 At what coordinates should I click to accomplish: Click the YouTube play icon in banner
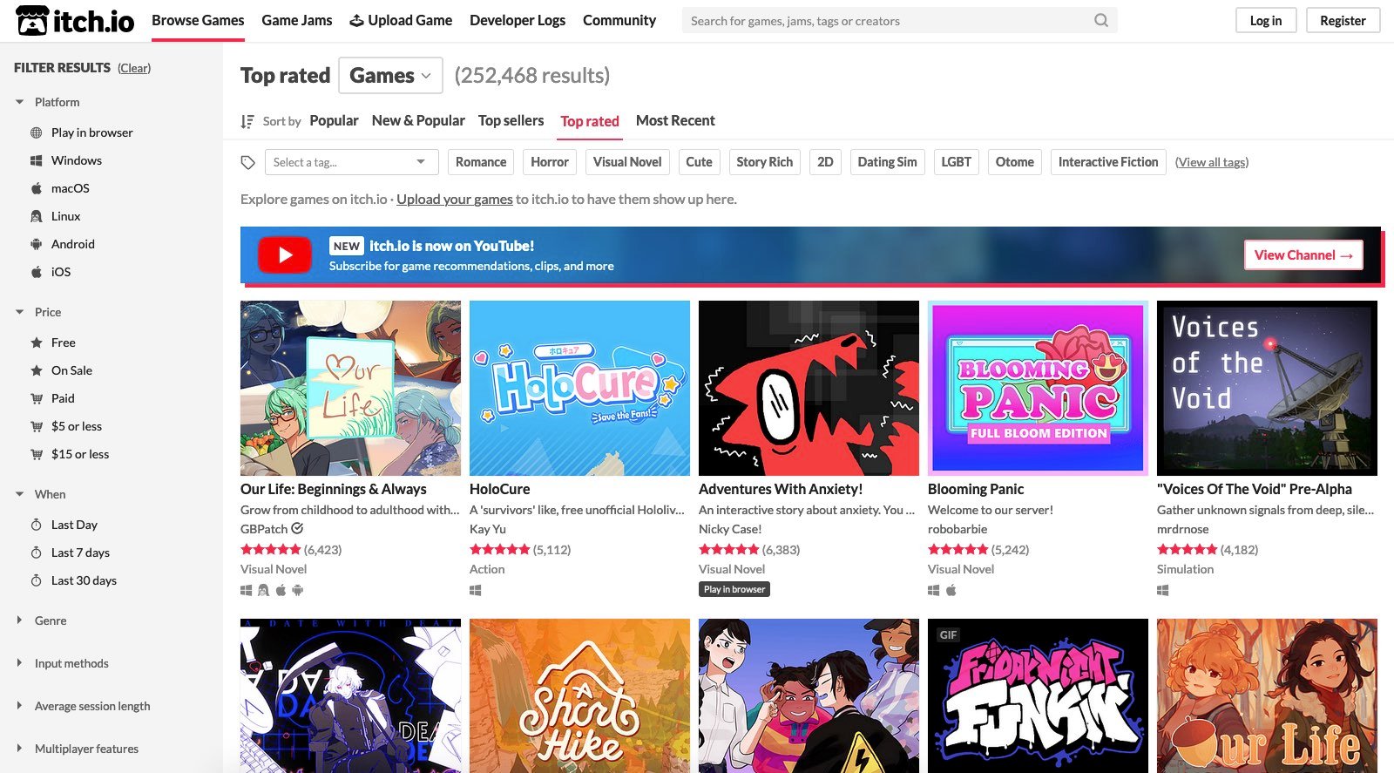[x=285, y=255]
